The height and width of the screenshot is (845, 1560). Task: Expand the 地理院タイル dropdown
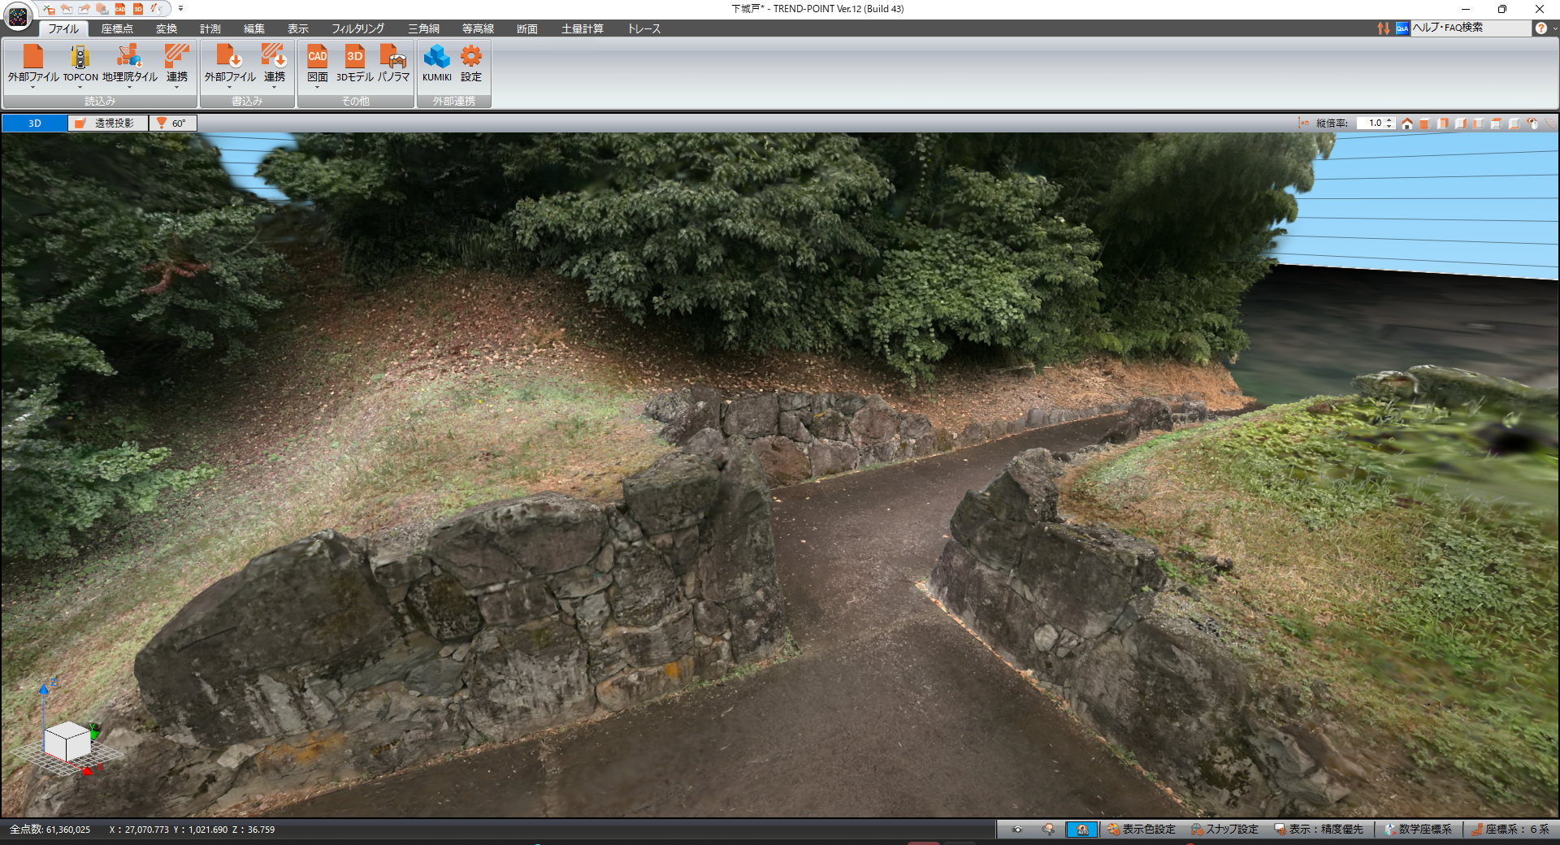(129, 87)
